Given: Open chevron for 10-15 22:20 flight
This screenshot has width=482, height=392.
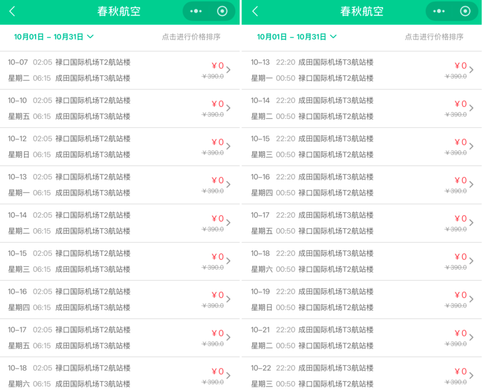Looking at the screenshot, I should pyautogui.click(x=471, y=146).
